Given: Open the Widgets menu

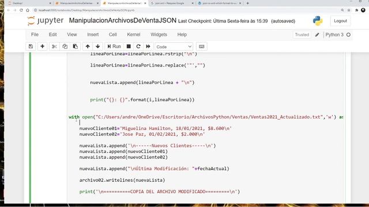Looking at the screenshot, I should pos(159,34).
